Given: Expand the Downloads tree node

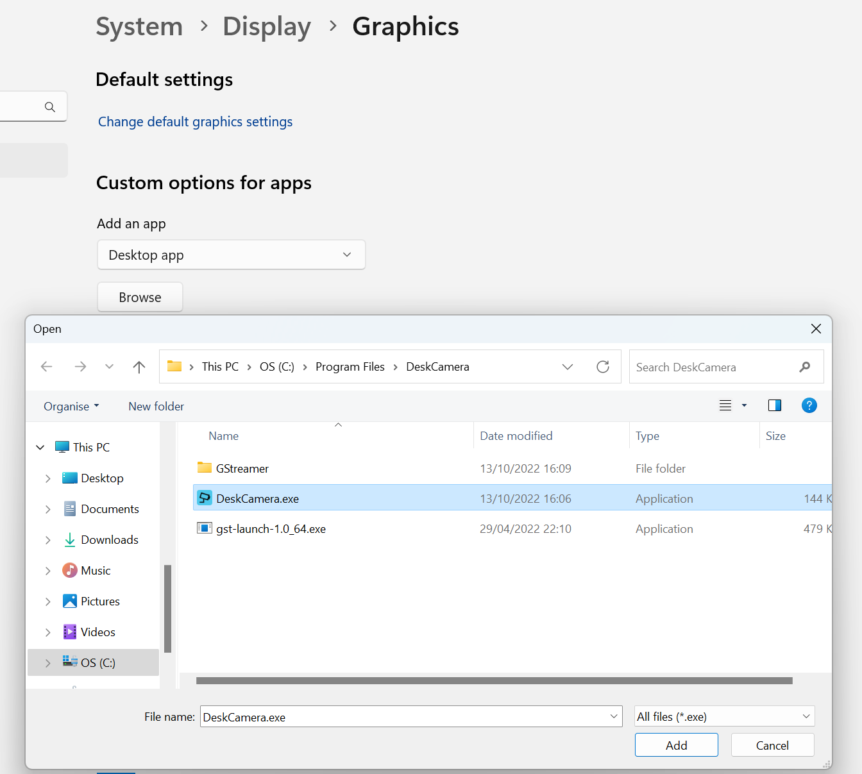Looking at the screenshot, I should pos(48,540).
